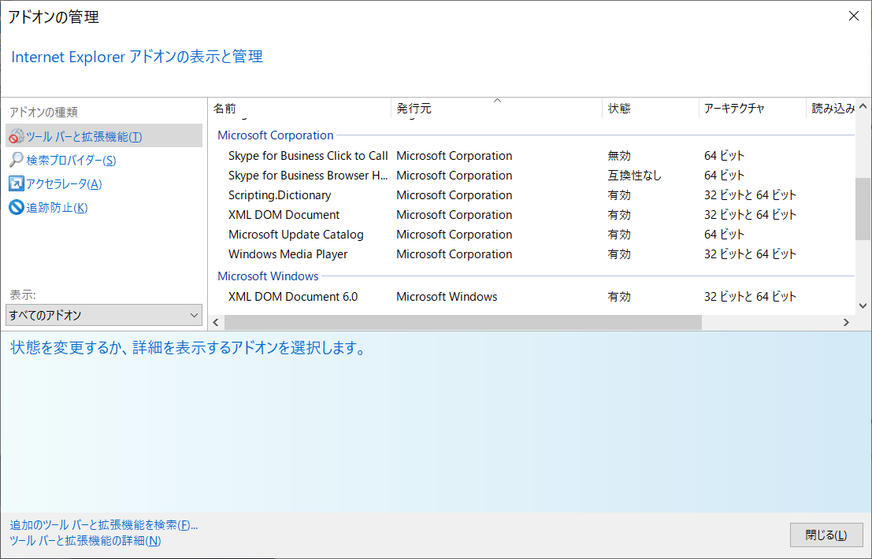Click Microsoft Windows publisher cell
This screenshot has height=559, width=872.
[447, 297]
